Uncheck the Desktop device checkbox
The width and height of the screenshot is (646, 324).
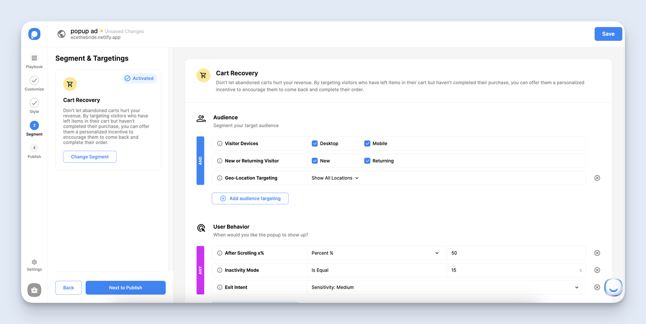315,144
